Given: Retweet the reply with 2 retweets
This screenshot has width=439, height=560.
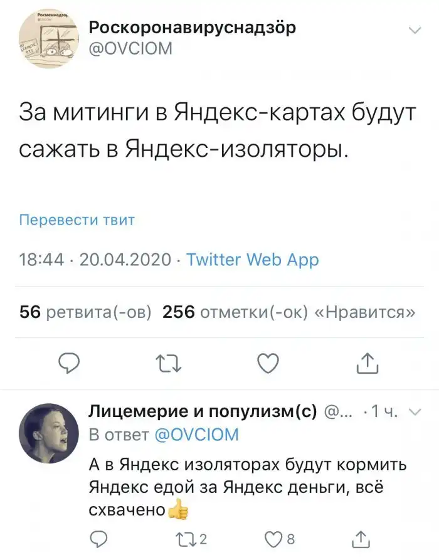Looking at the screenshot, I should coord(179,538).
